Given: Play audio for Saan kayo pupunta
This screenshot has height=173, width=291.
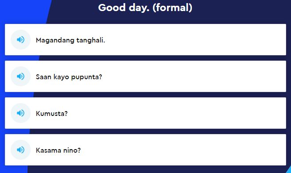Looking at the screenshot, I should tap(20, 76).
